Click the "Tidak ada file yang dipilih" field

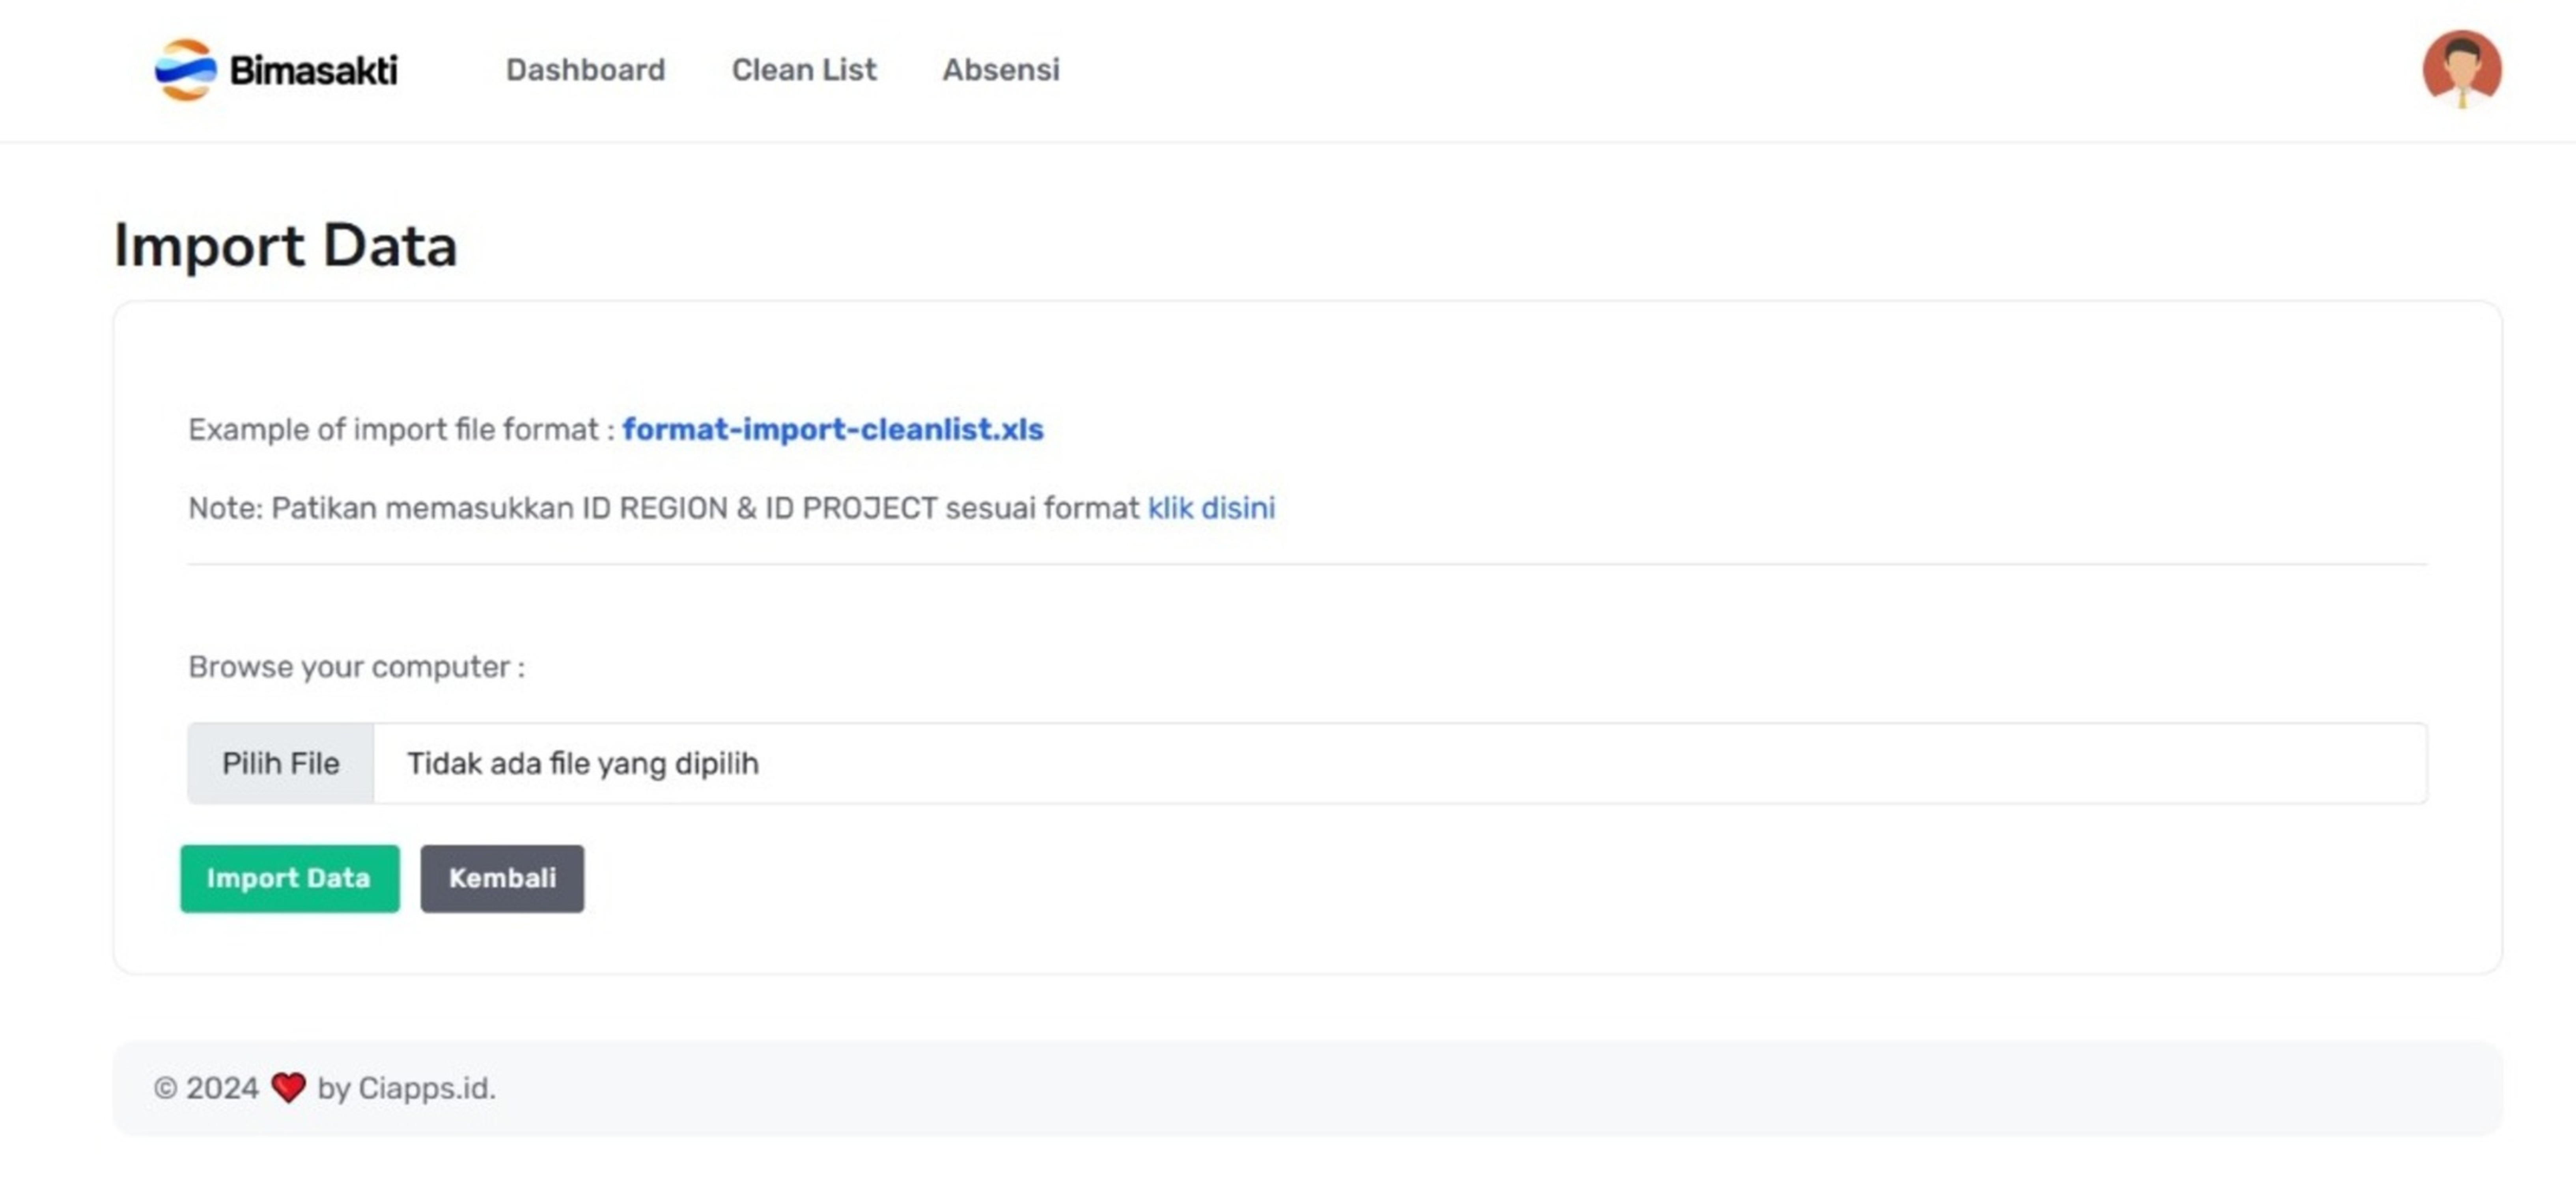click(1400, 763)
